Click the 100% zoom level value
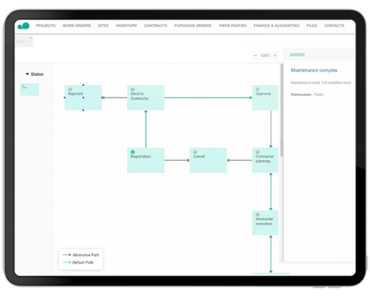This screenshot has height=296, width=370. tap(265, 55)
